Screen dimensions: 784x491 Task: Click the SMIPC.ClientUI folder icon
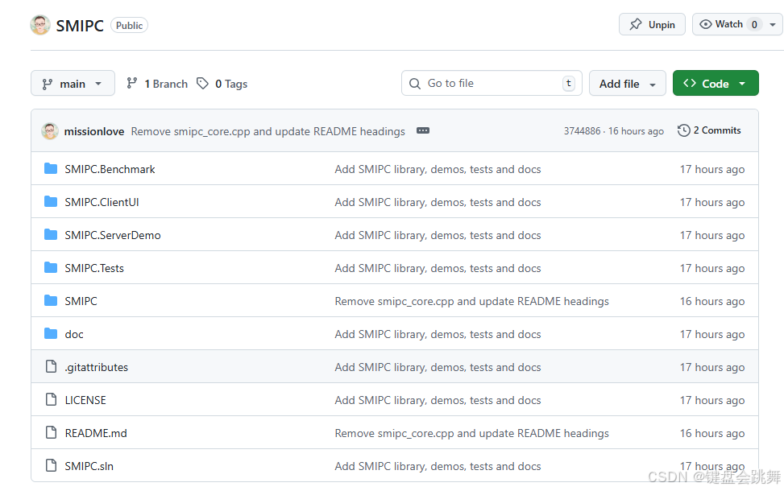[x=51, y=202]
